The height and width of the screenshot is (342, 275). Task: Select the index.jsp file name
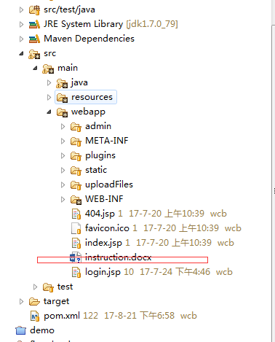103,243
